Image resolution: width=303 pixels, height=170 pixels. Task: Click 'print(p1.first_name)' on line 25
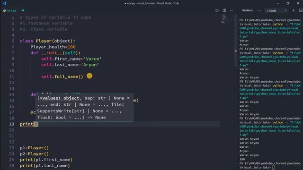[x=46, y=160]
